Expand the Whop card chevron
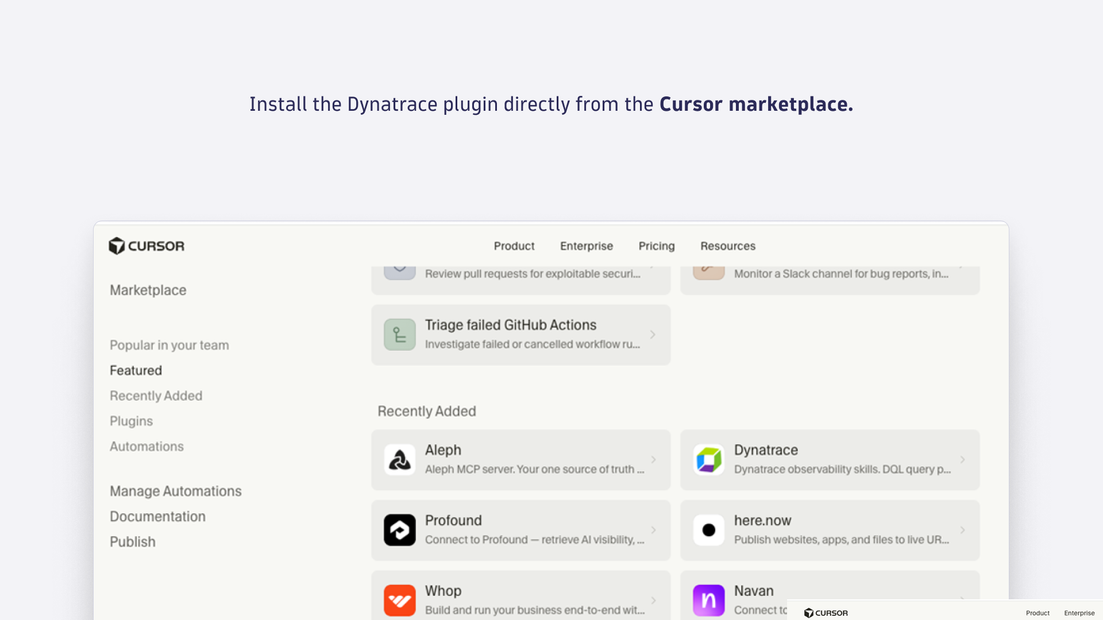Screen dimensions: 1103x620 653,600
